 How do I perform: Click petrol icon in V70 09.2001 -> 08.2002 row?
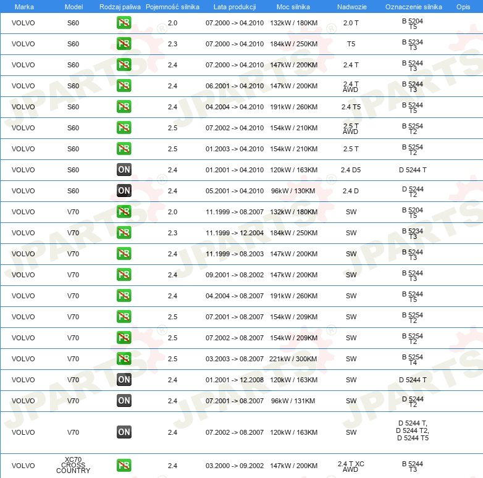coord(124,274)
